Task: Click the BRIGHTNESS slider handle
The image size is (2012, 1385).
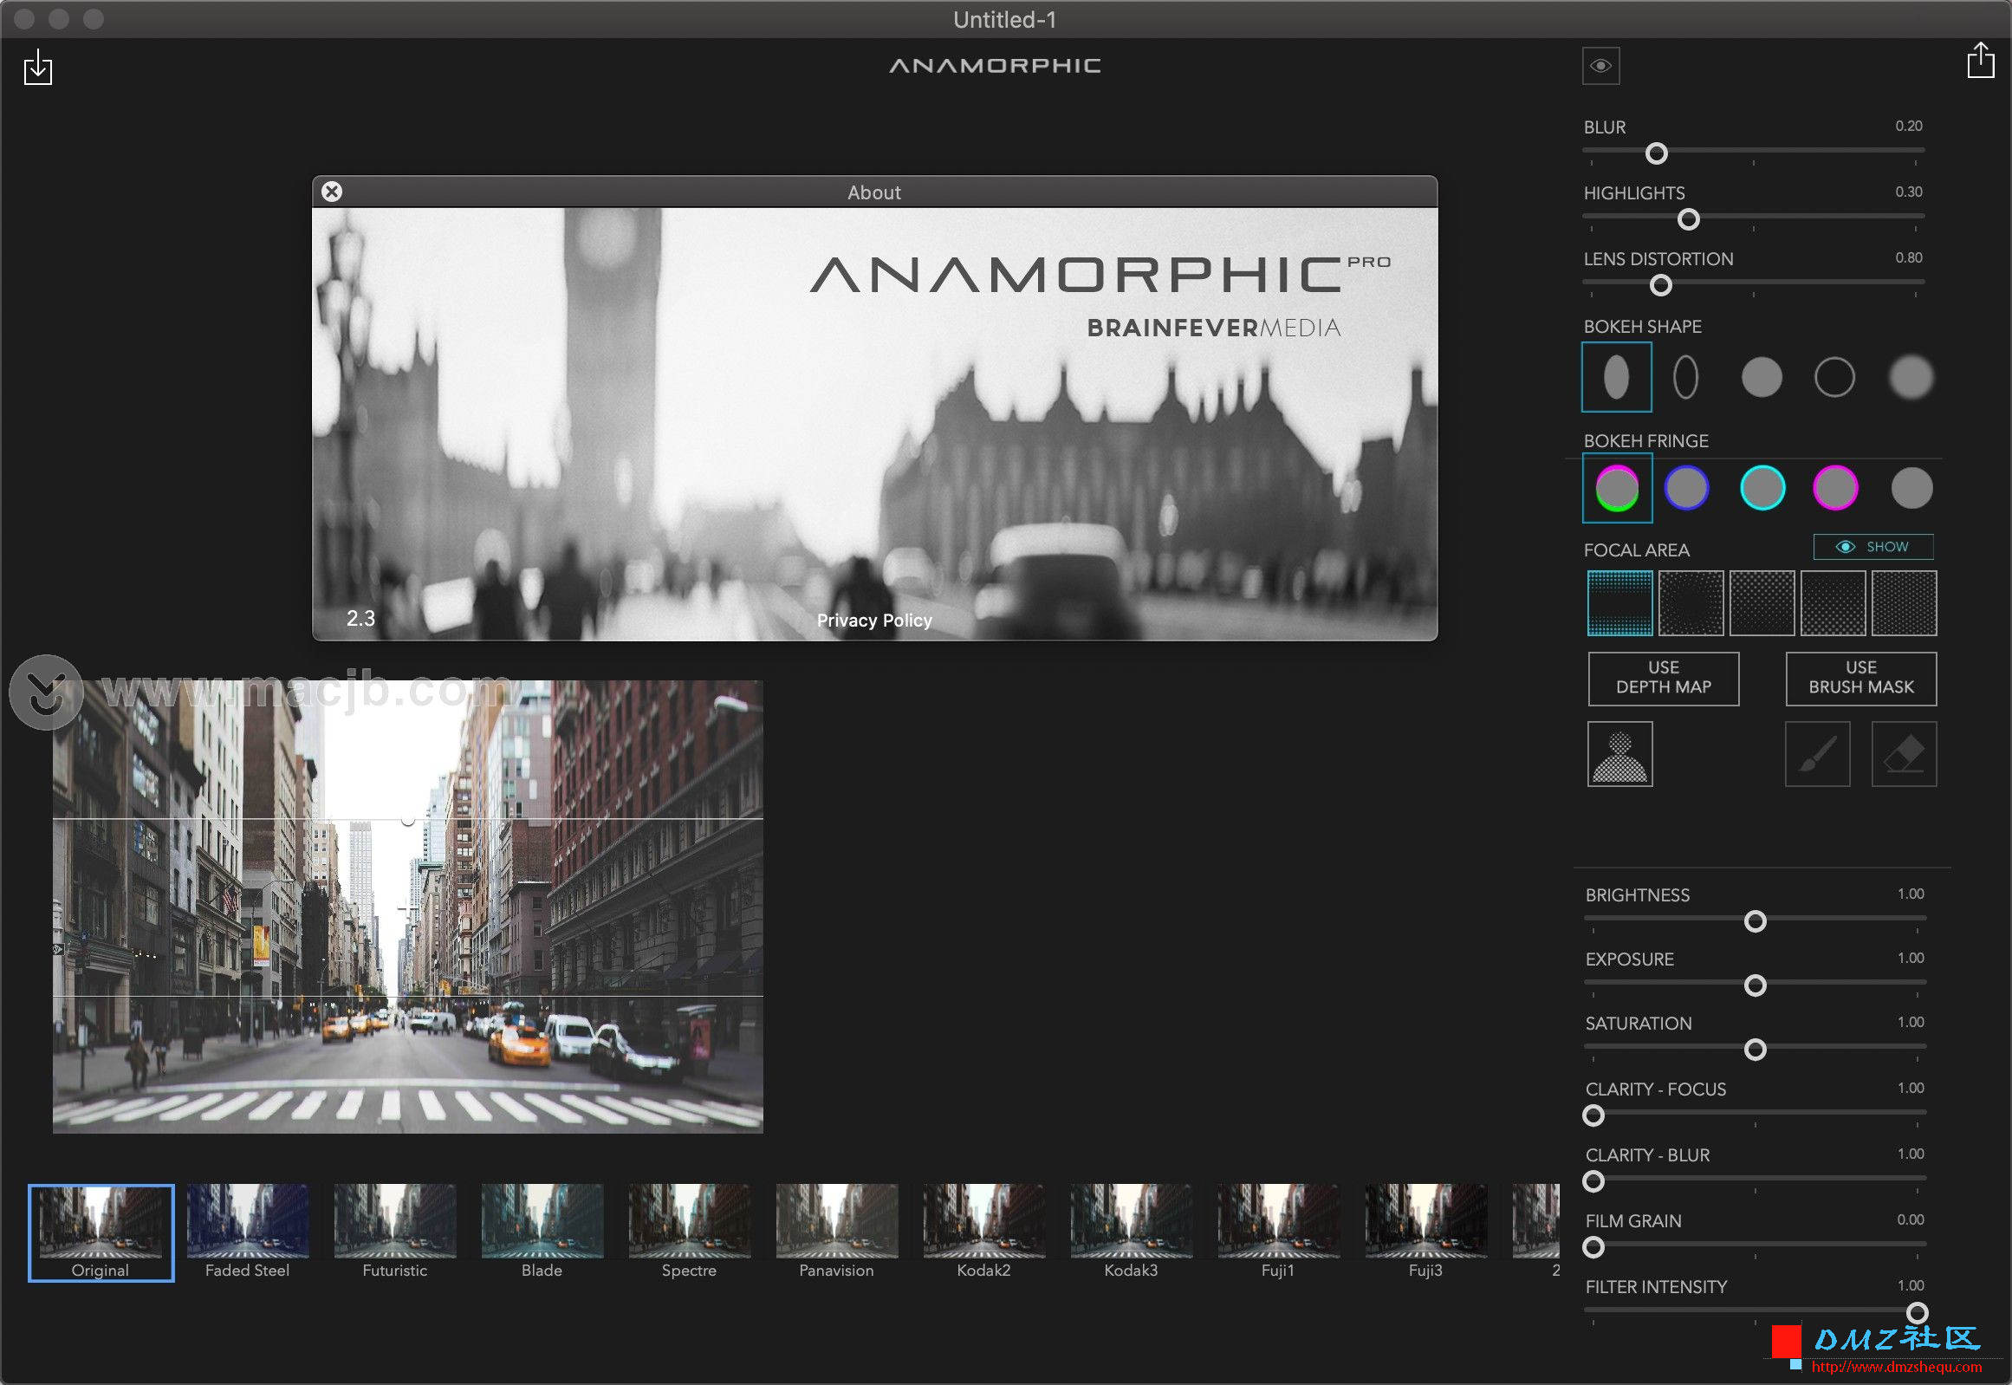Action: click(x=1755, y=921)
